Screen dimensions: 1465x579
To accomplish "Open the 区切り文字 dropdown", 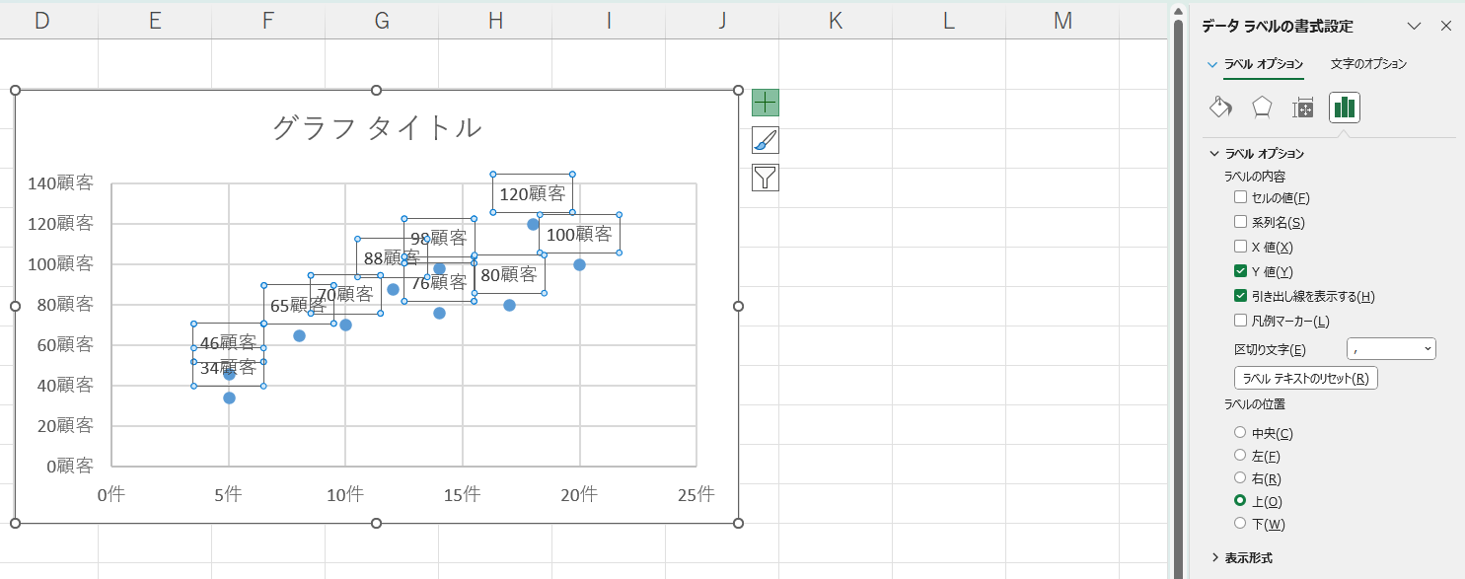I will [1391, 349].
